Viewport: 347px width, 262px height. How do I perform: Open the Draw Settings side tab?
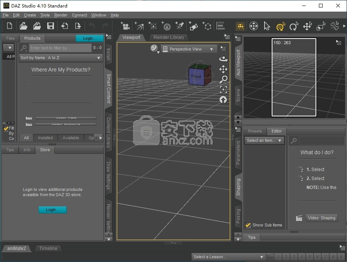pos(108,176)
